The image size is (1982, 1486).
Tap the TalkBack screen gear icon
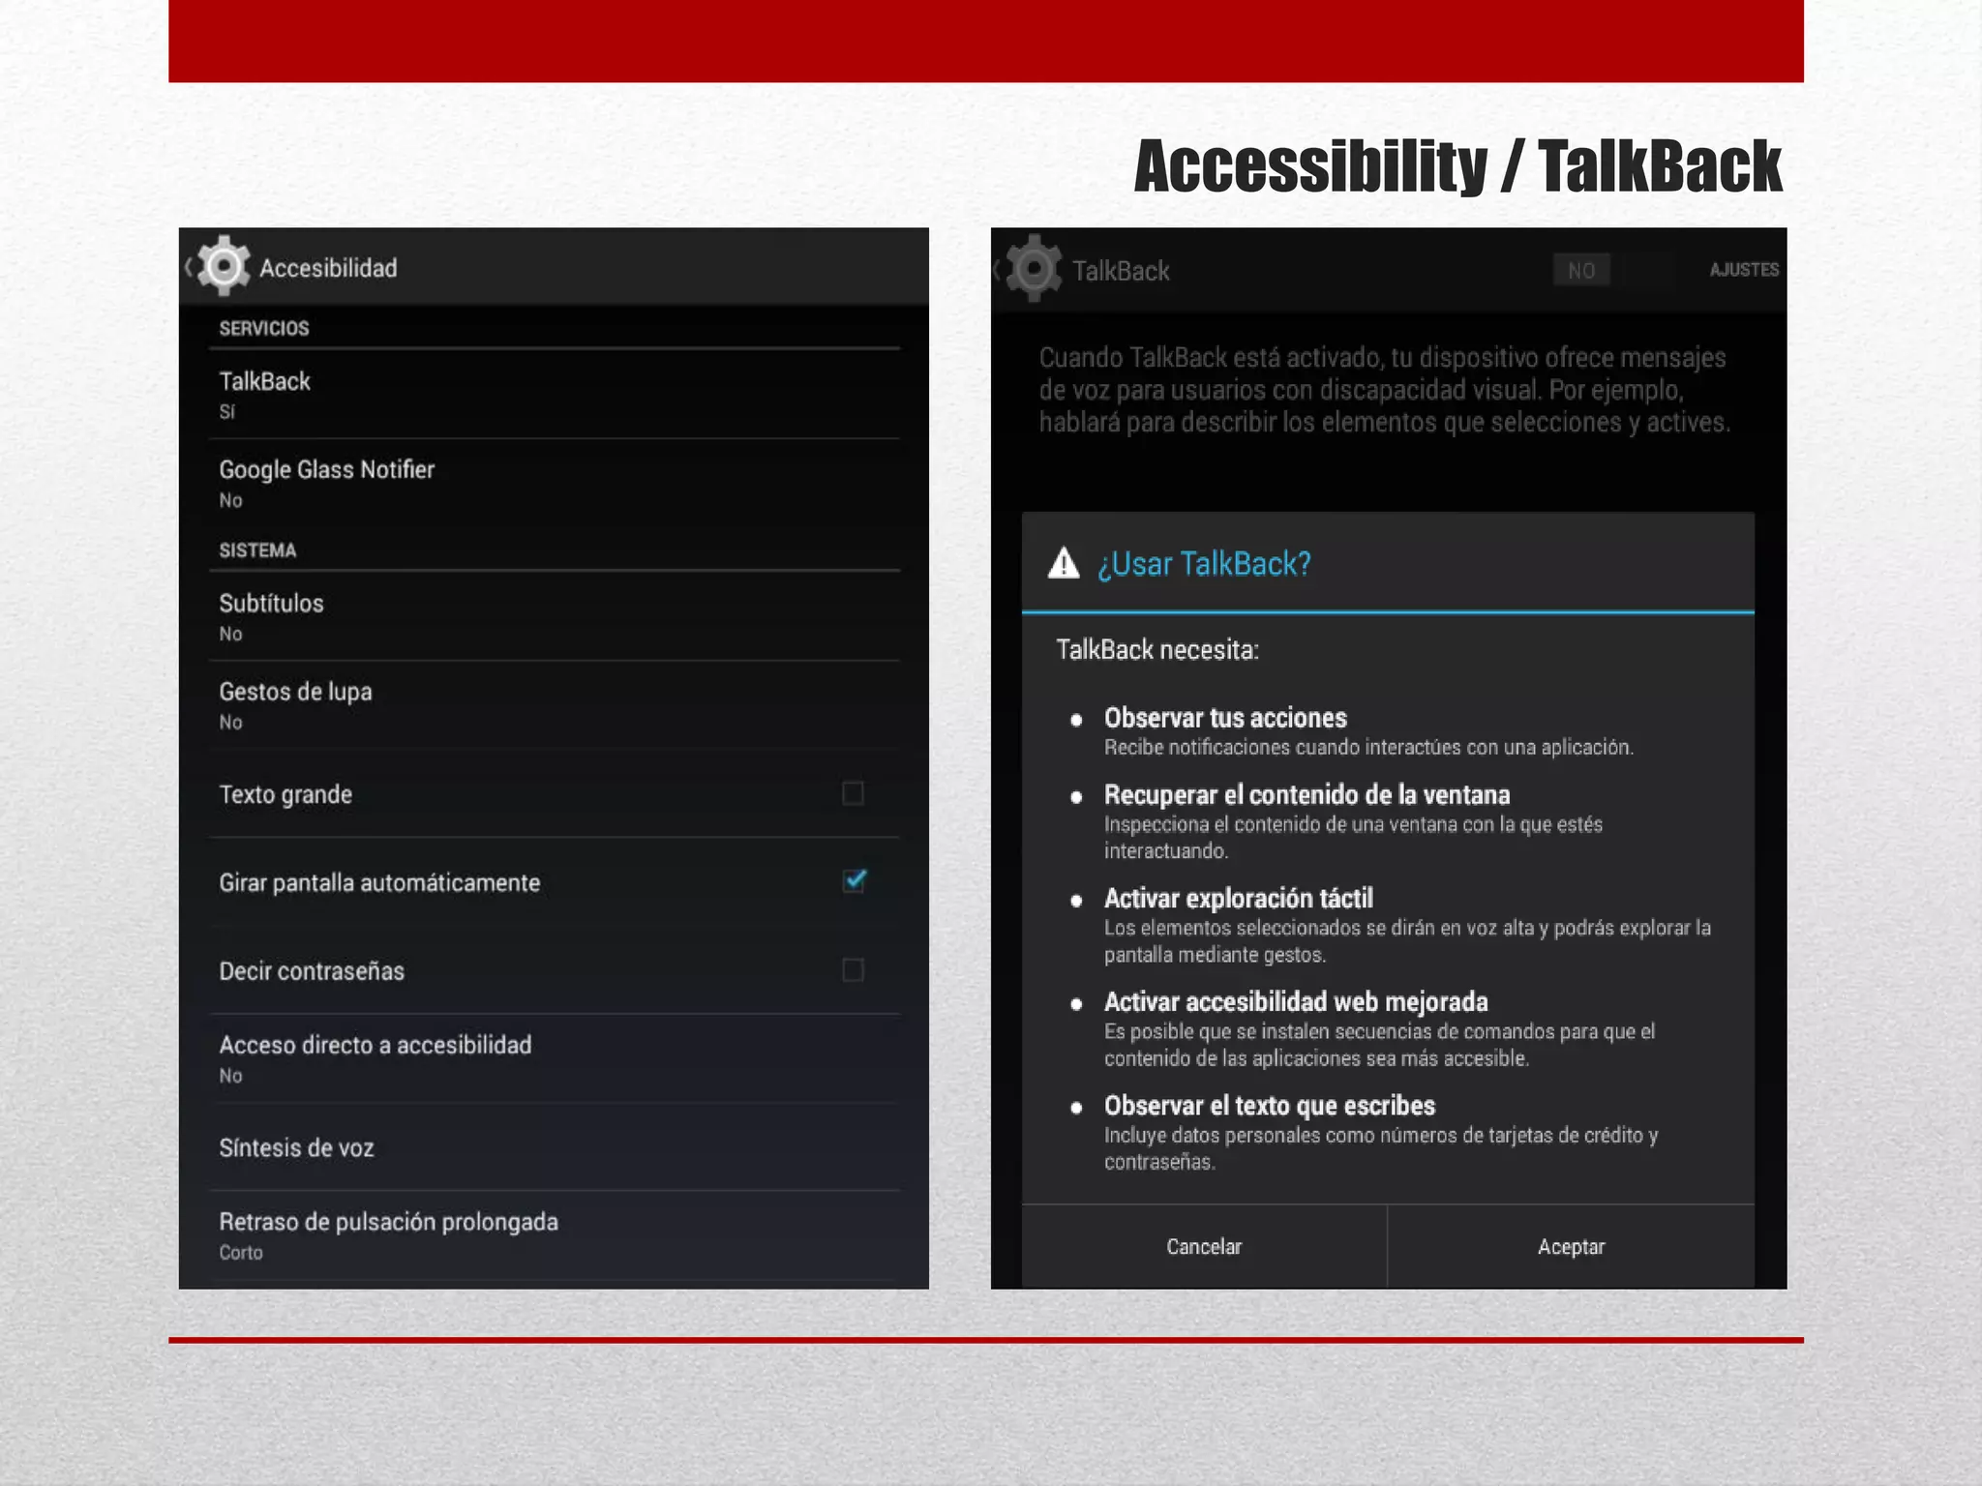pyautogui.click(x=1034, y=268)
